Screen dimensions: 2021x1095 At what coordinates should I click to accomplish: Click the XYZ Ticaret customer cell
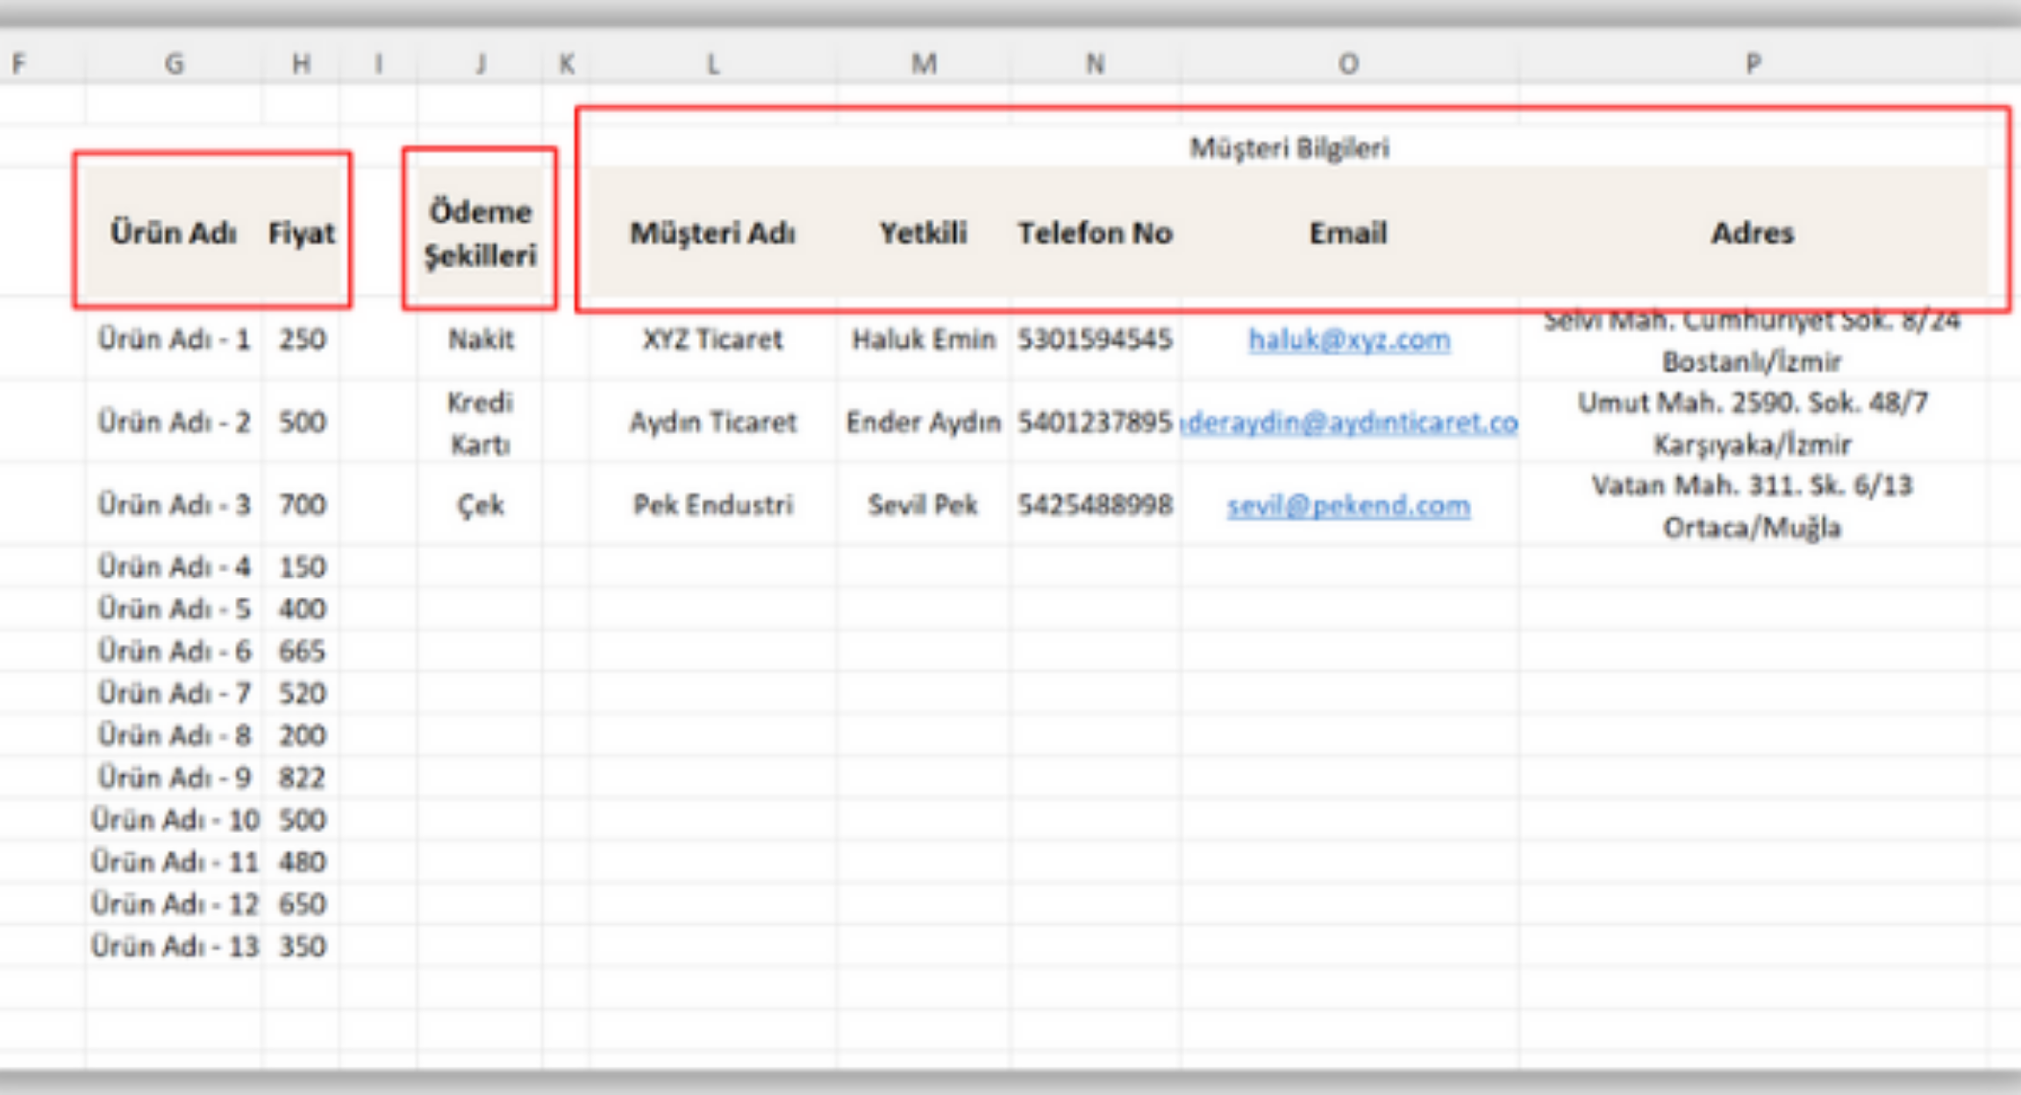712,339
